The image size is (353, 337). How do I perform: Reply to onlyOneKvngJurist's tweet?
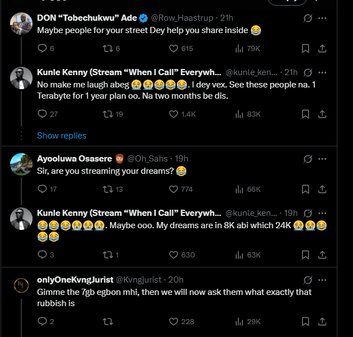pyautogui.click(x=42, y=321)
